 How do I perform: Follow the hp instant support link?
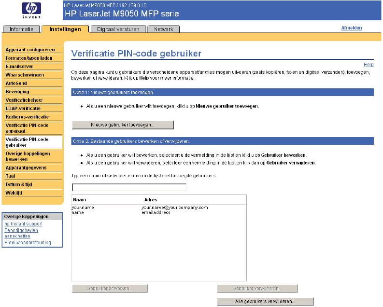[24, 224]
